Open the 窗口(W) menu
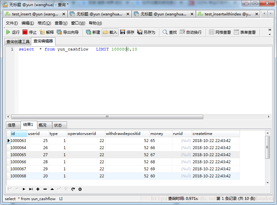This screenshot has height=205, width=277. 78,23
